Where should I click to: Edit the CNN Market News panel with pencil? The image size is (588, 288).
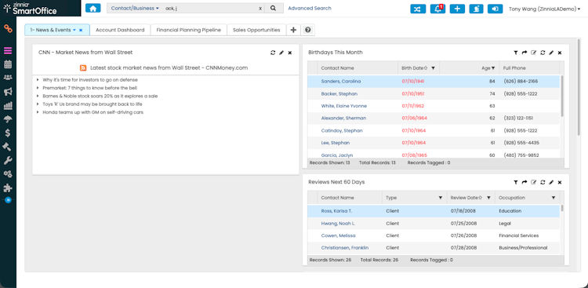click(x=281, y=53)
